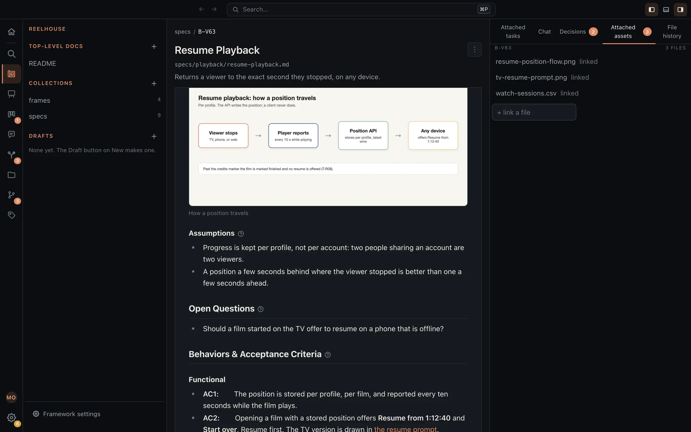Open the tags icon in the left rail
This screenshot has height=432, width=691.
tap(11, 215)
